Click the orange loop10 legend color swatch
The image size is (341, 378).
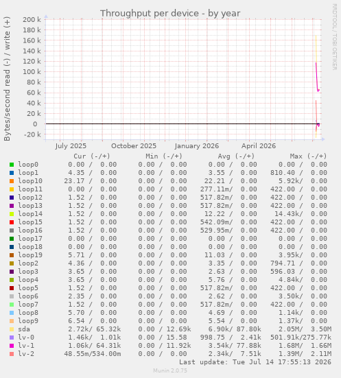point(12,181)
